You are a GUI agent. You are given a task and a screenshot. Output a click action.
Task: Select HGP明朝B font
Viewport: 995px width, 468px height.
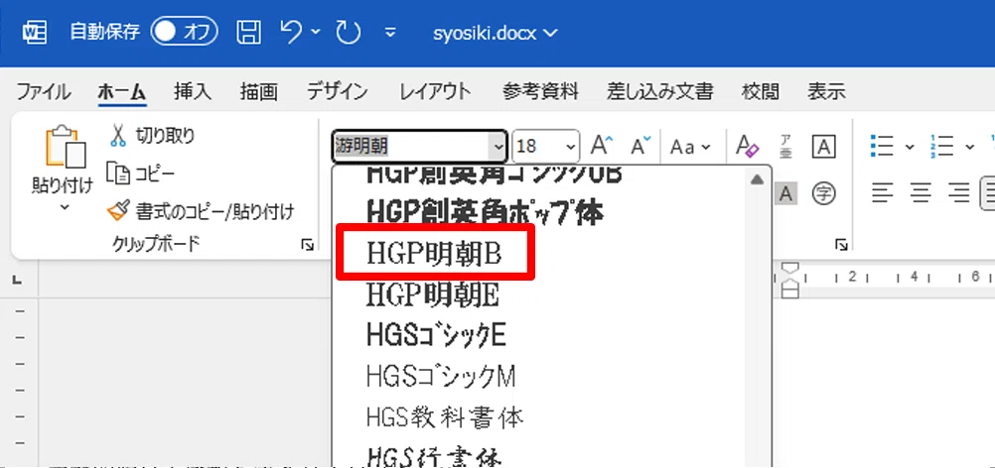pos(435,253)
